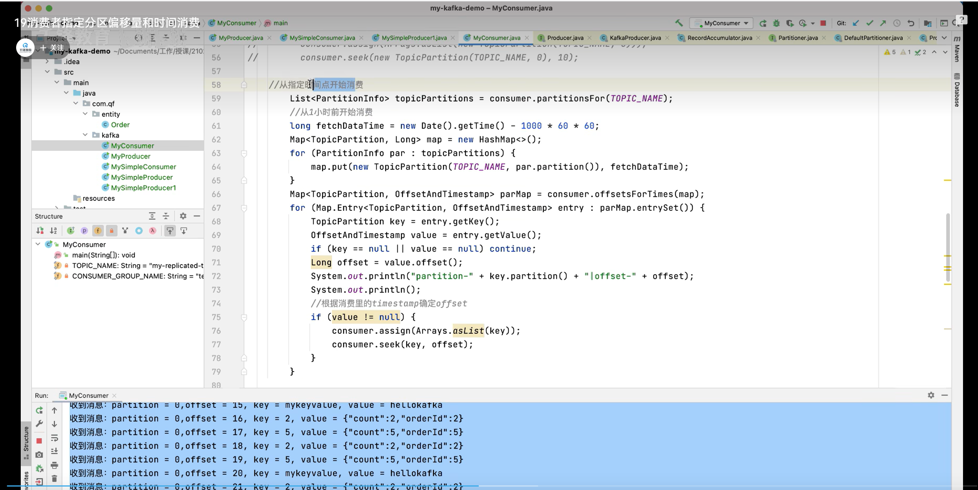Click the Build project hammer icon
Screen dimensions: 978x490
tap(679, 23)
